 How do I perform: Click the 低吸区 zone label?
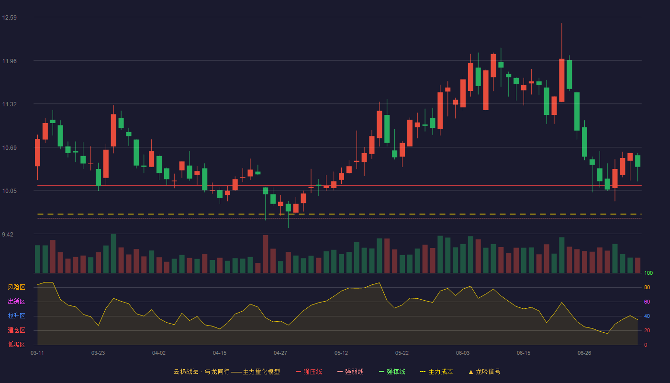[x=16, y=345]
